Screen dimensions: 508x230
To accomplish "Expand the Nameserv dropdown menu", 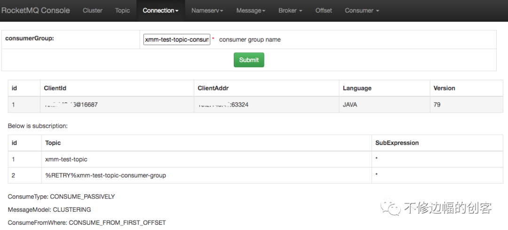I will click(207, 10).
